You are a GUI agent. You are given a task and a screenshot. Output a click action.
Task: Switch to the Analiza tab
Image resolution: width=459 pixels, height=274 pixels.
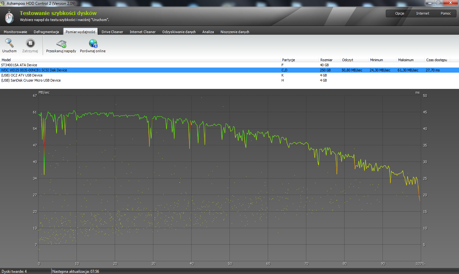tap(208, 32)
